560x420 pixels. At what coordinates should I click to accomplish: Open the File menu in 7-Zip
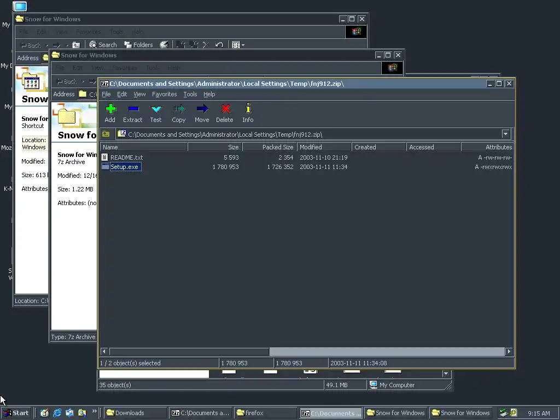pos(106,94)
